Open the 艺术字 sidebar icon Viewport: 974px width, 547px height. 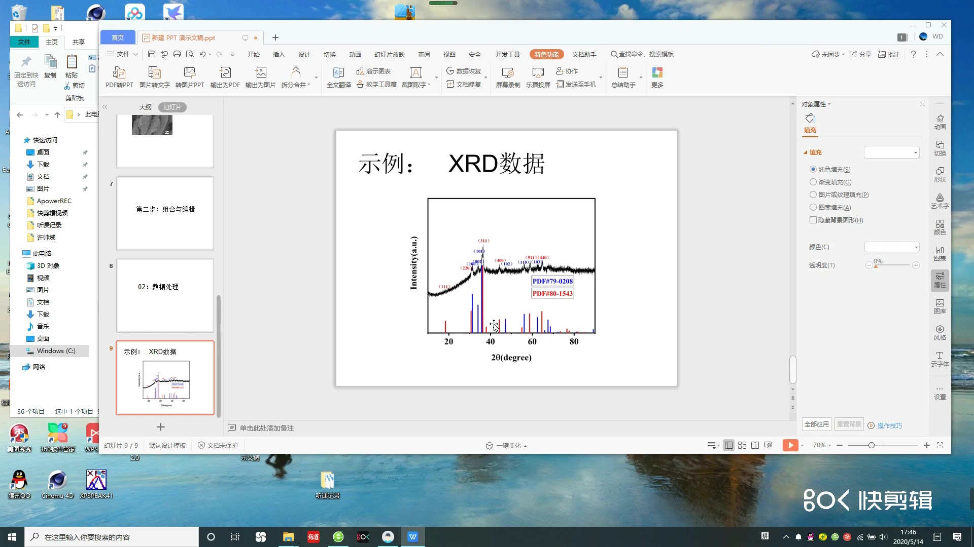940,201
